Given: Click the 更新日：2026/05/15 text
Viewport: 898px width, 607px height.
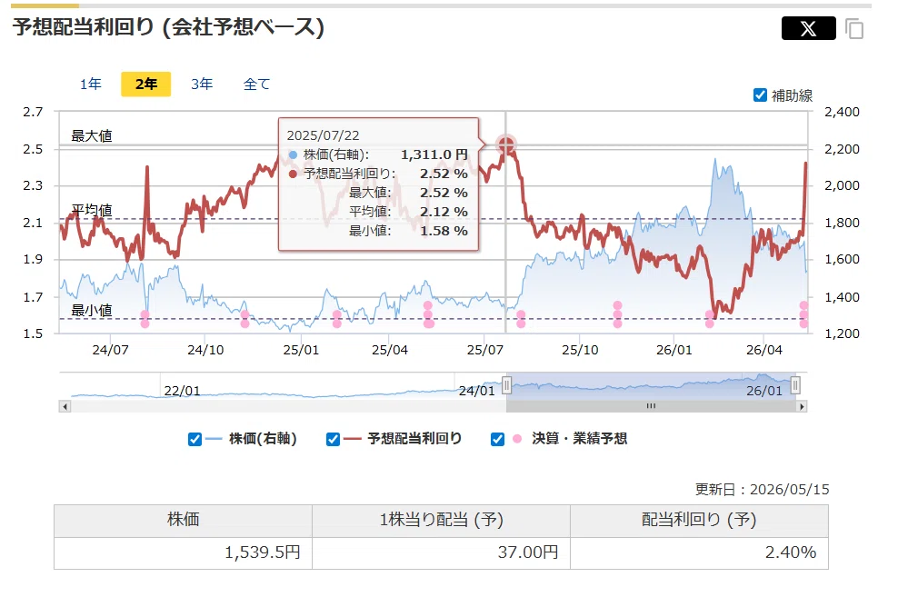Looking at the screenshot, I should tap(762, 490).
